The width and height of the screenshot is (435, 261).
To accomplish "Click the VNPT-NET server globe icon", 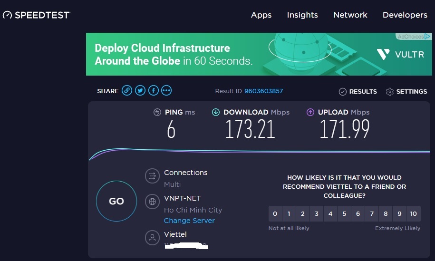I will click(x=152, y=202).
